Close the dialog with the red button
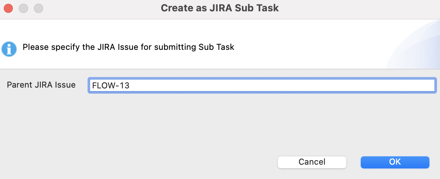The width and height of the screenshot is (440, 179). (x=8, y=8)
